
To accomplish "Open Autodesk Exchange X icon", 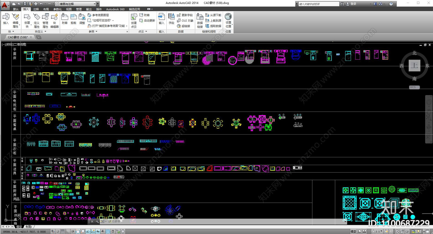I will tap(375, 4).
